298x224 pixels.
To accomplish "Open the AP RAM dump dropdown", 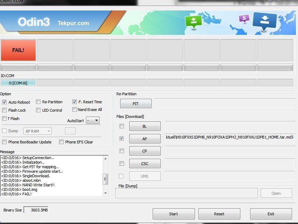I will point(37,131).
